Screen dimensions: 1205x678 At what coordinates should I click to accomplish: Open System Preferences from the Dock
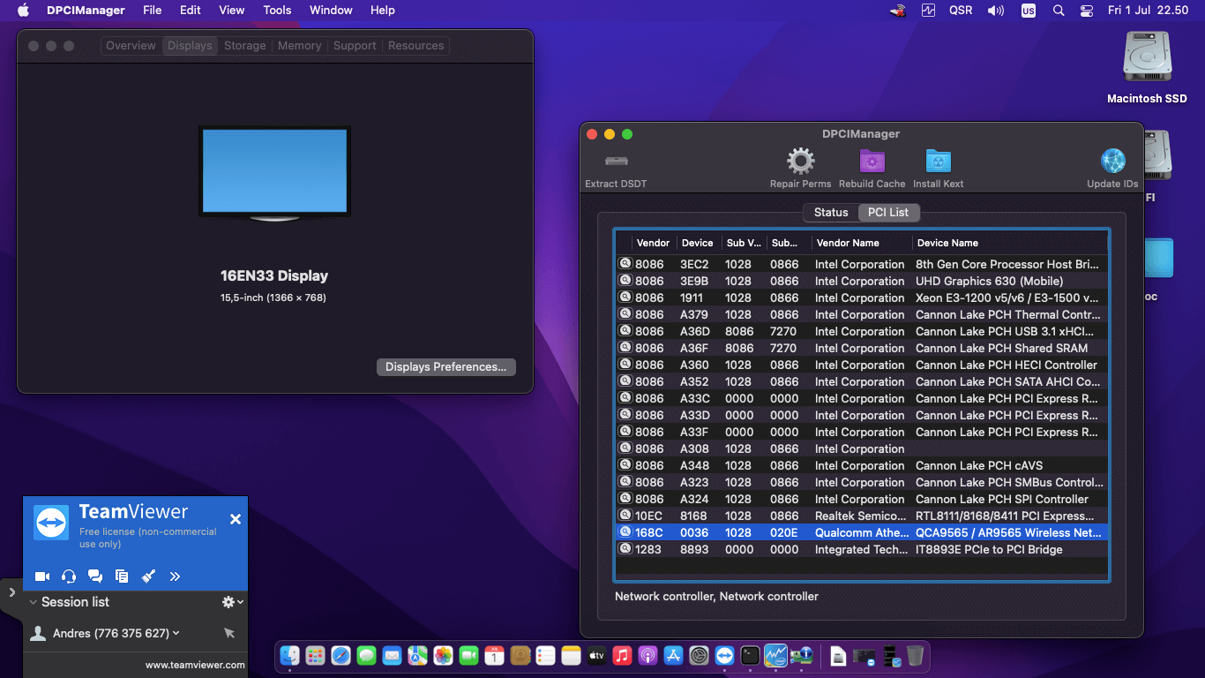point(699,655)
